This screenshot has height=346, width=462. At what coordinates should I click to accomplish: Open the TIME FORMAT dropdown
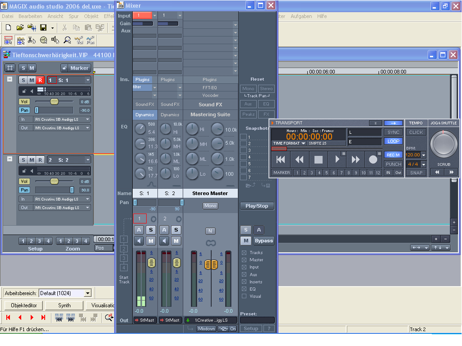pos(289,143)
